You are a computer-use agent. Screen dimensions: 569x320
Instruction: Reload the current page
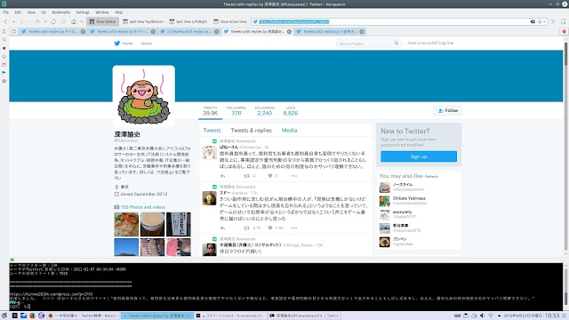coord(53,21)
